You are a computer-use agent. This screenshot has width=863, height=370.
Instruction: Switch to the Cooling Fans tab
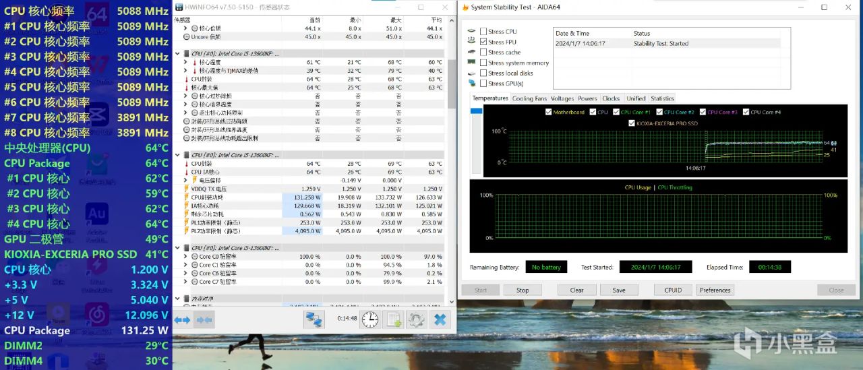[x=529, y=98]
